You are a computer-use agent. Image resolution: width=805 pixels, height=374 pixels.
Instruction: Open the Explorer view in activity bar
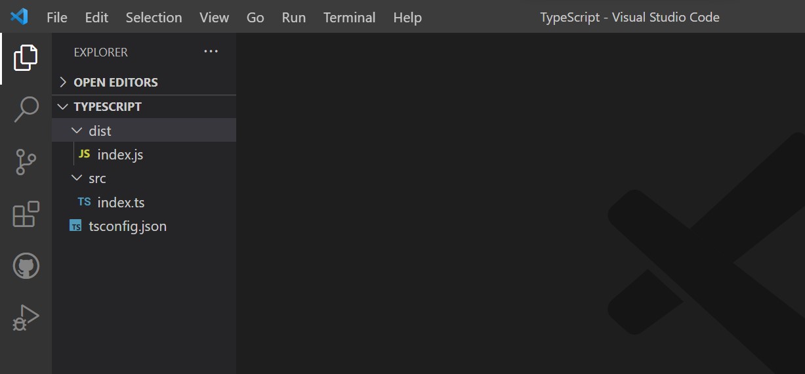[26, 58]
